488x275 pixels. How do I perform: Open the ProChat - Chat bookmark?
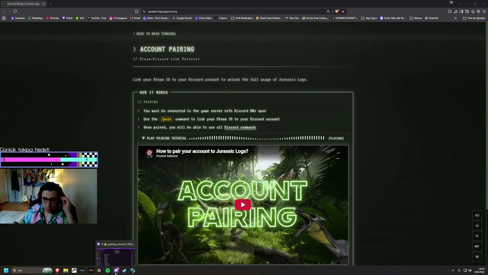(x=96, y=18)
